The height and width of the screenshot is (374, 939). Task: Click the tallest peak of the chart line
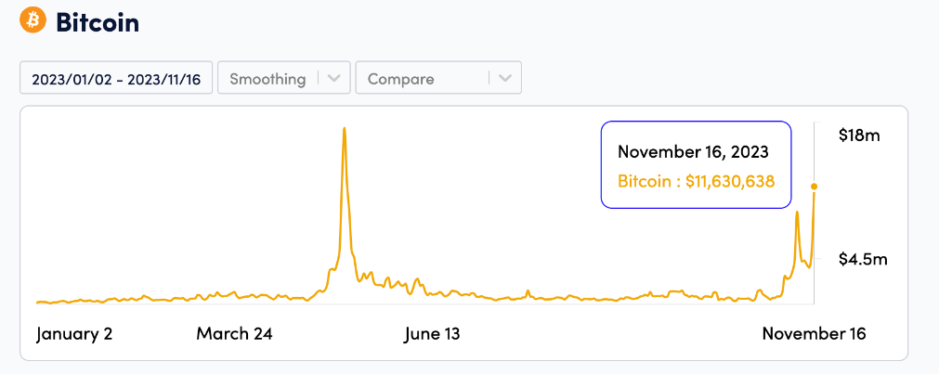[345, 129]
